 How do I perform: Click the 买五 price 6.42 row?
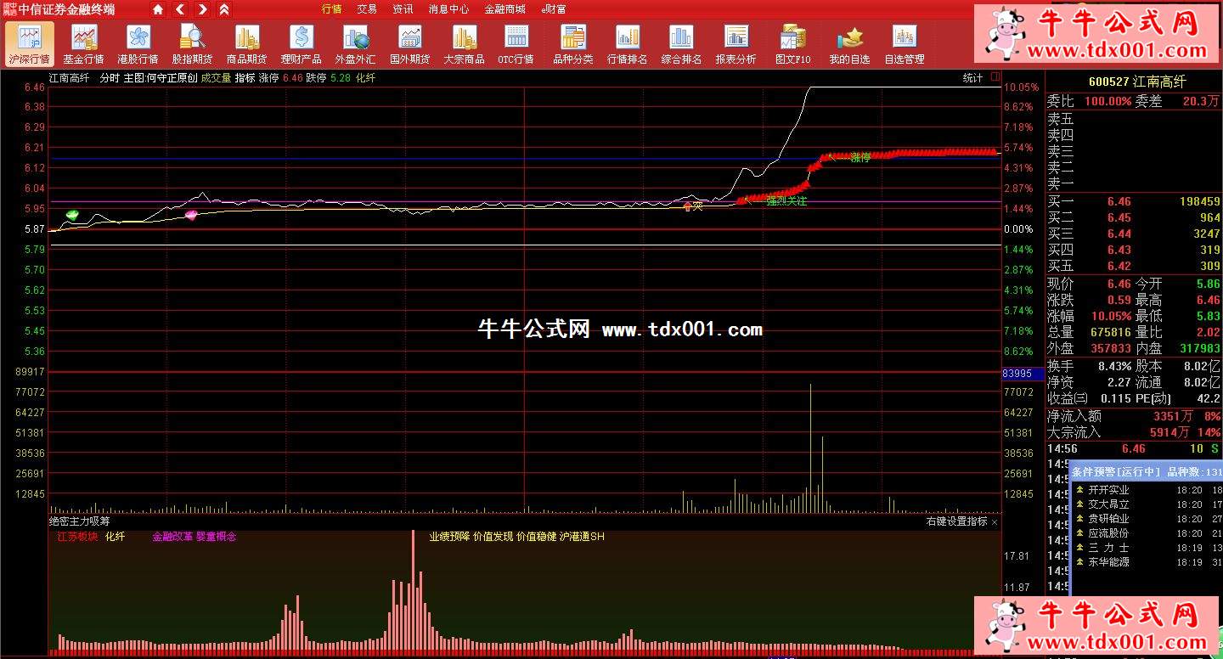[x=1133, y=267]
